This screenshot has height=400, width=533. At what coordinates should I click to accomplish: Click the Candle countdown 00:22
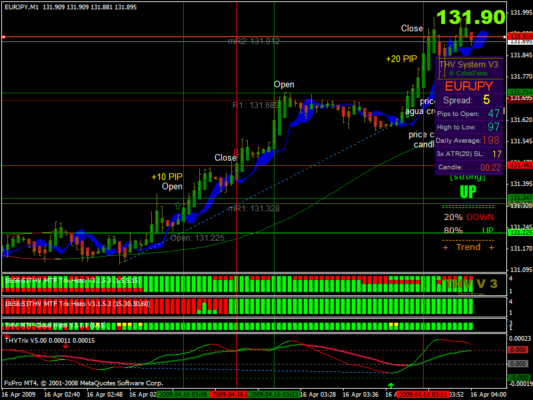tap(490, 167)
